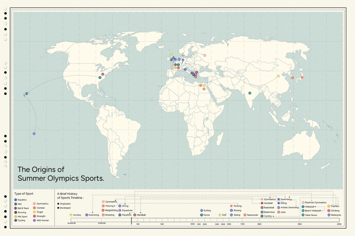
Task: Pick the Combat color swatch in the legend
Action: coord(34,208)
